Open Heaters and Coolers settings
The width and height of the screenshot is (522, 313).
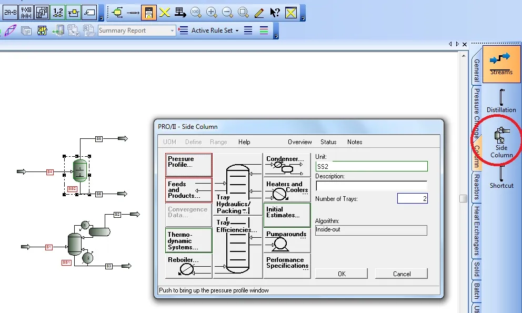point(287,190)
